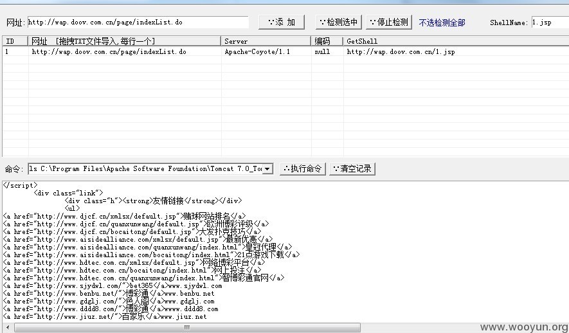The height and width of the screenshot is (333, 569).
Task: Click the 友情链接 line in output
Action: [x=153, y=201]
